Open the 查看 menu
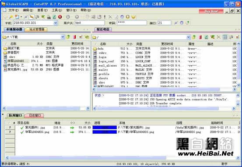Screen dimensions: 242x167 (42, 11)
